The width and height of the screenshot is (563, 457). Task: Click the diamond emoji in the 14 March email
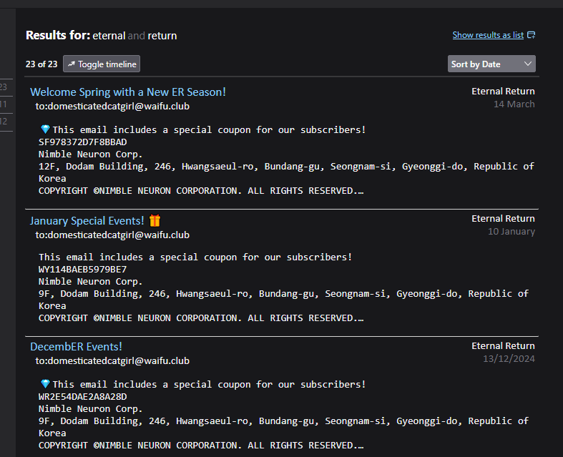tap(45, 129)
